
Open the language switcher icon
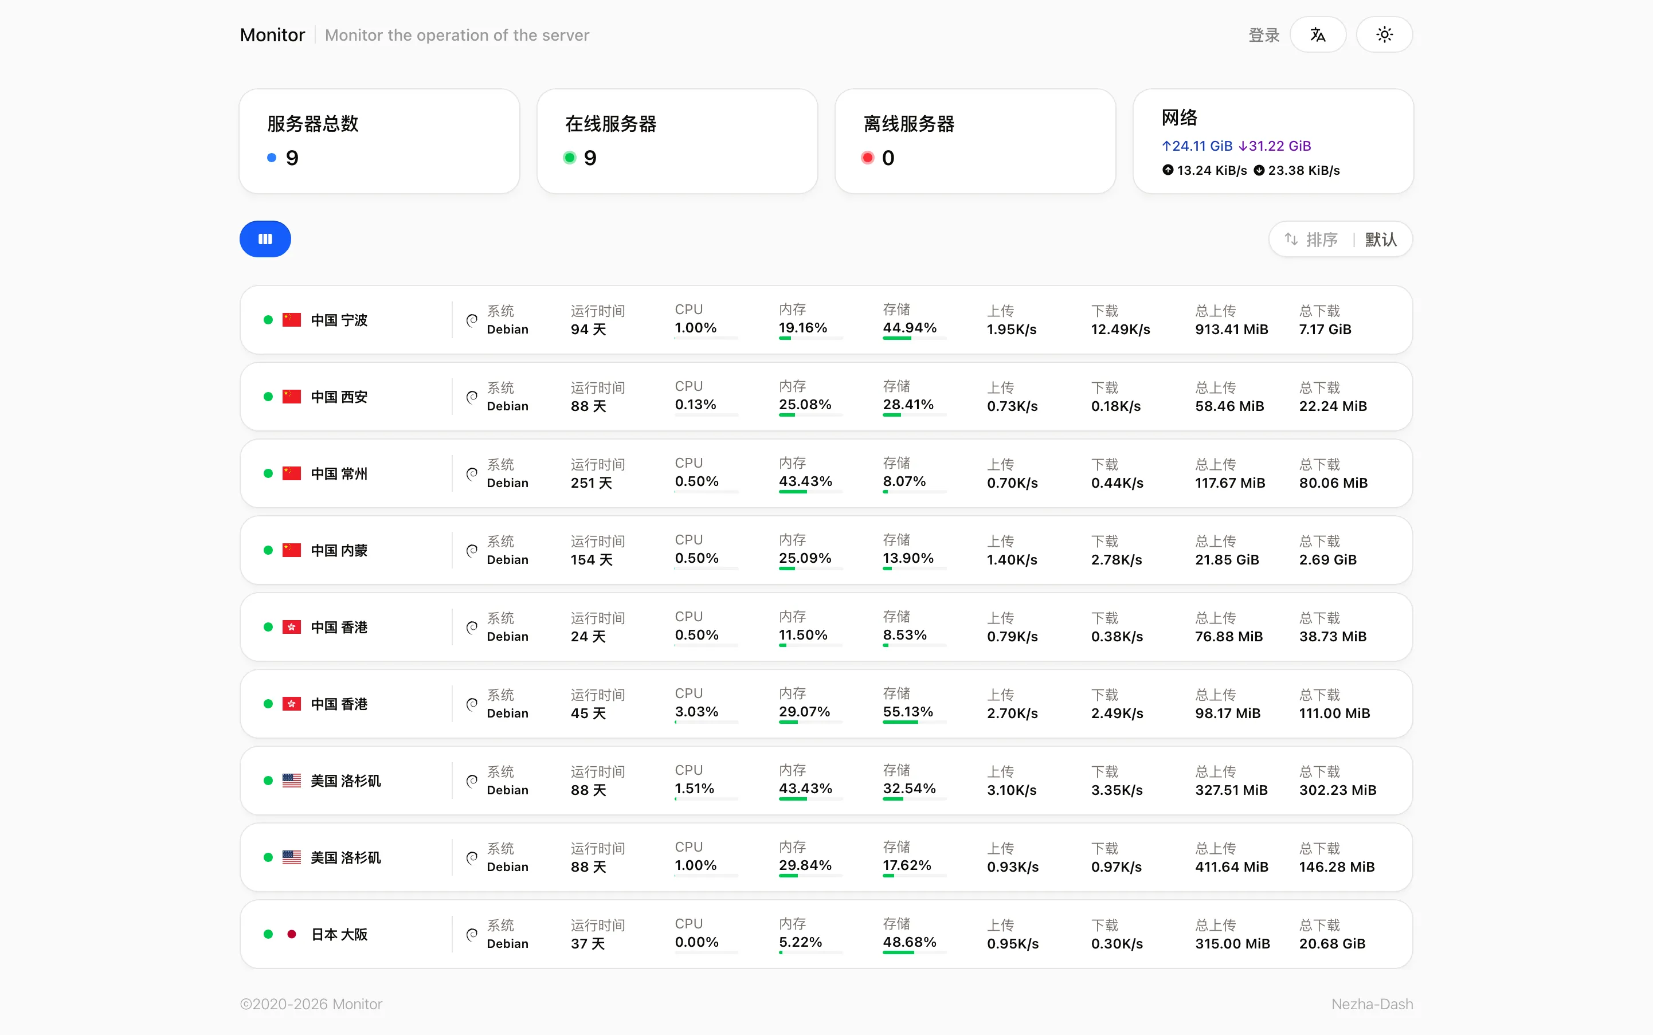[x=1318, y=35]
